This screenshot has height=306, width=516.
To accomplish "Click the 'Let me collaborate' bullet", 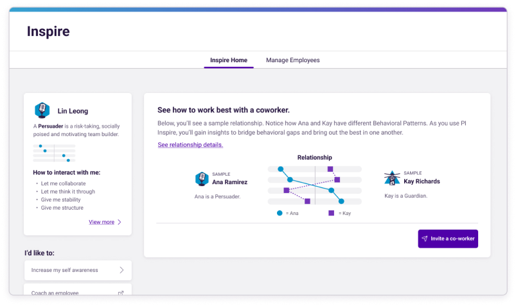I will (63, 183).
